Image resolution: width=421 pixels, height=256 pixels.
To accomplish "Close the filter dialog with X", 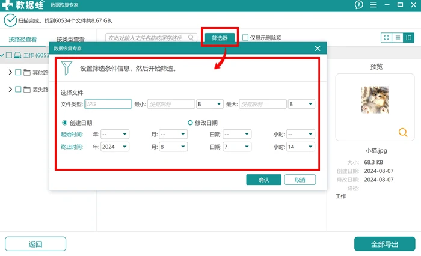I will [x=318, y=48].
